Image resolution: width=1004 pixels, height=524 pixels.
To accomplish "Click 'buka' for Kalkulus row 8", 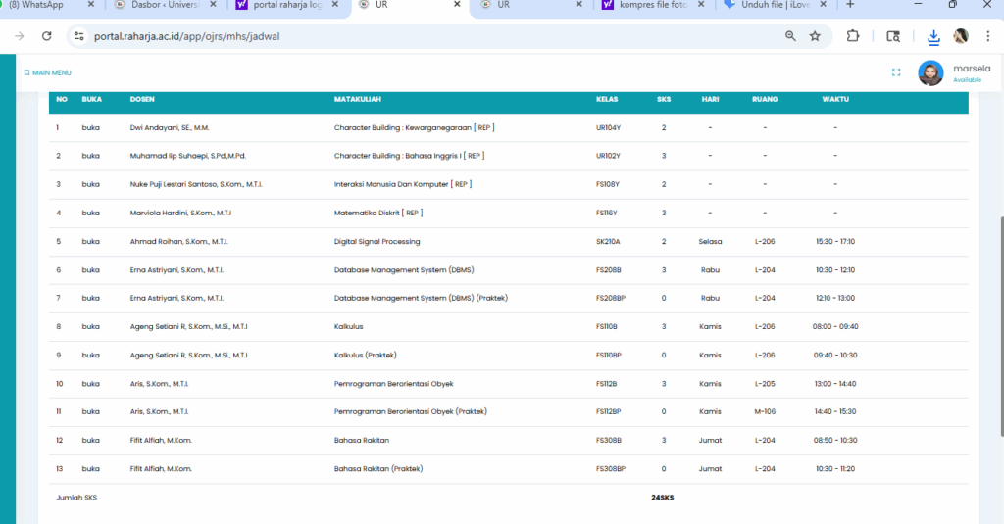I will coord(91,326).
